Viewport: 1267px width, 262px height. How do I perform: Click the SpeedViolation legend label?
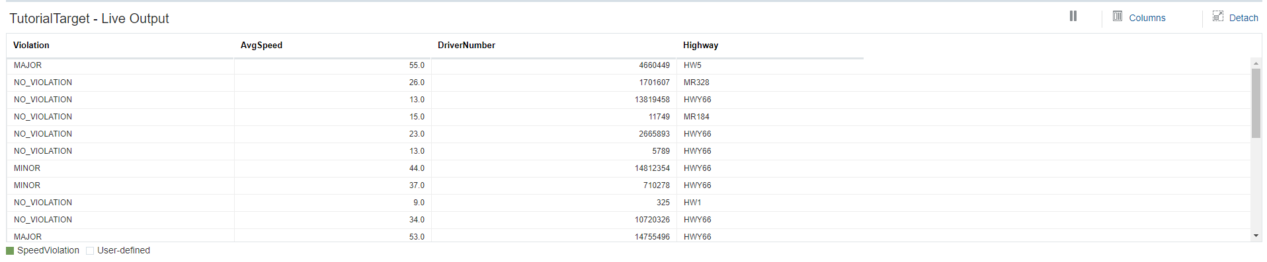(x=48, y=251)
